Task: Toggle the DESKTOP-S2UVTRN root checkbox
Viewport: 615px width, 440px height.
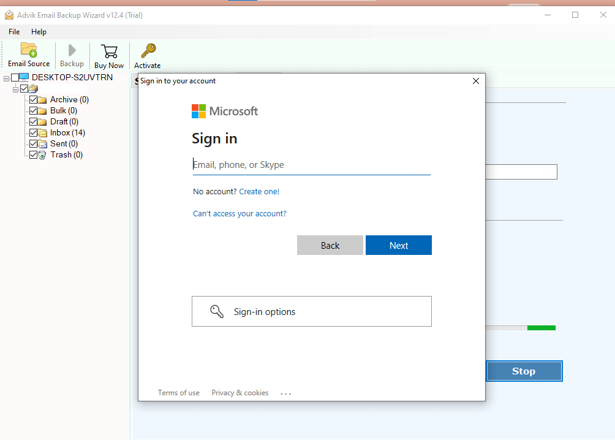Action: pyautogui.click(x=15, y=77)
